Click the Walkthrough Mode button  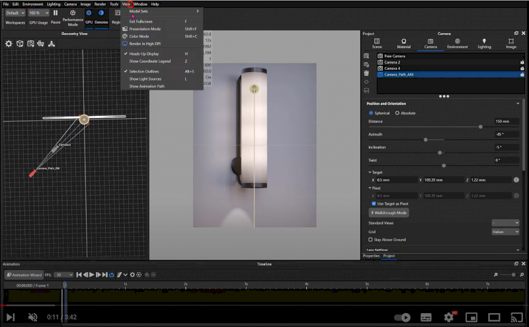tap(388, 213)
